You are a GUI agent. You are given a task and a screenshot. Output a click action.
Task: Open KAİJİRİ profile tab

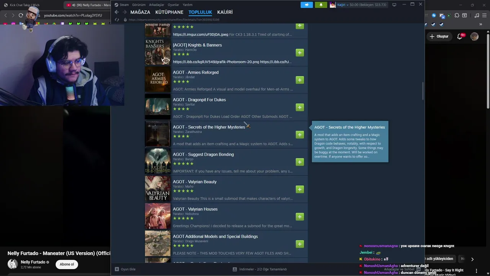click(x=225, y=12)
